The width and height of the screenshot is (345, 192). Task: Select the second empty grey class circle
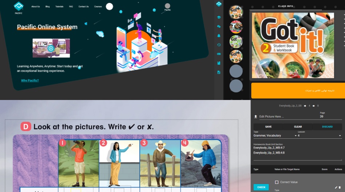[236, 86]
